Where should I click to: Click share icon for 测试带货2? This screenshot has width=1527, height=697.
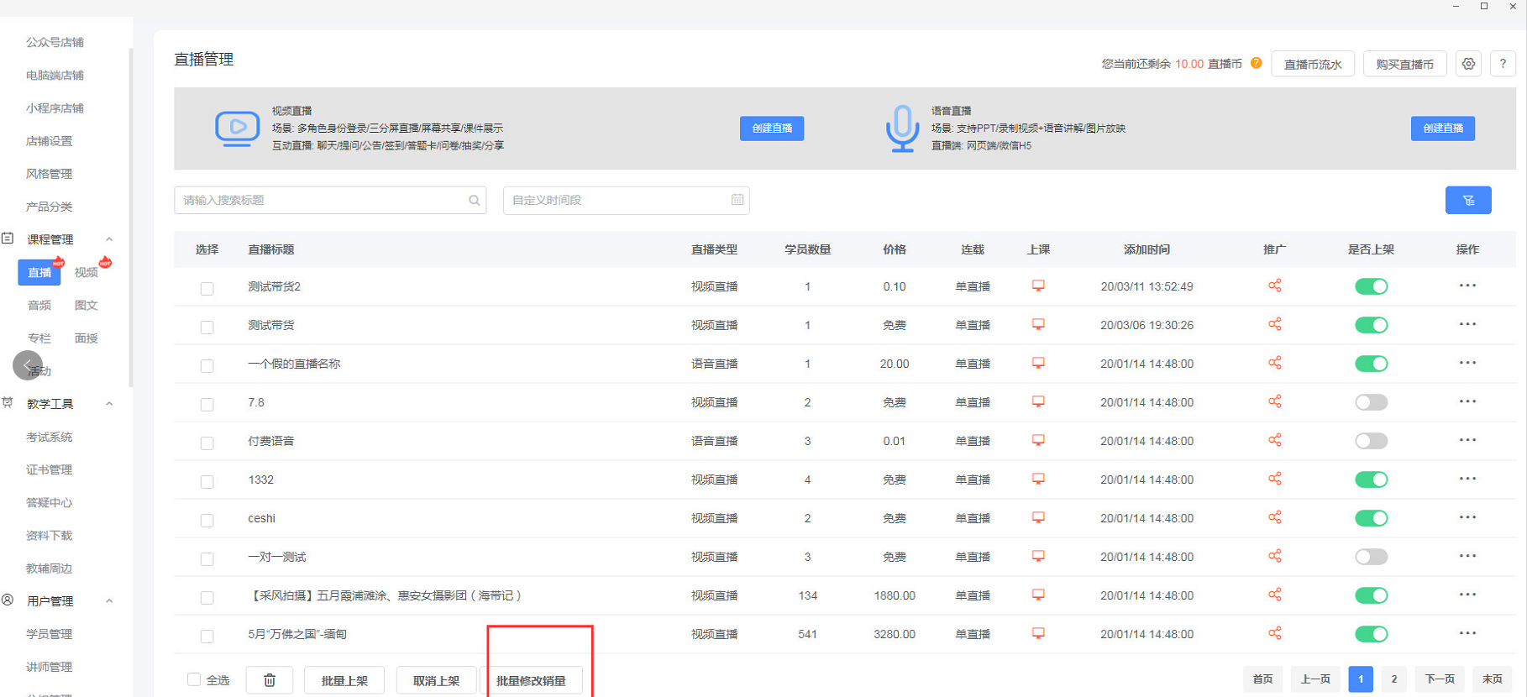pos(1274,286)
